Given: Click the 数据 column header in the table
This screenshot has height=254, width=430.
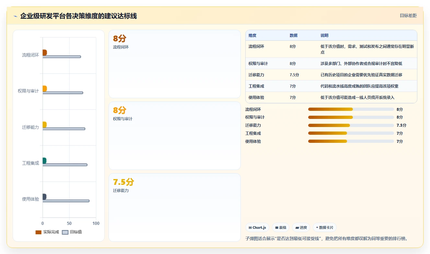Looking at the screenshot, I should tap(294, 36).
